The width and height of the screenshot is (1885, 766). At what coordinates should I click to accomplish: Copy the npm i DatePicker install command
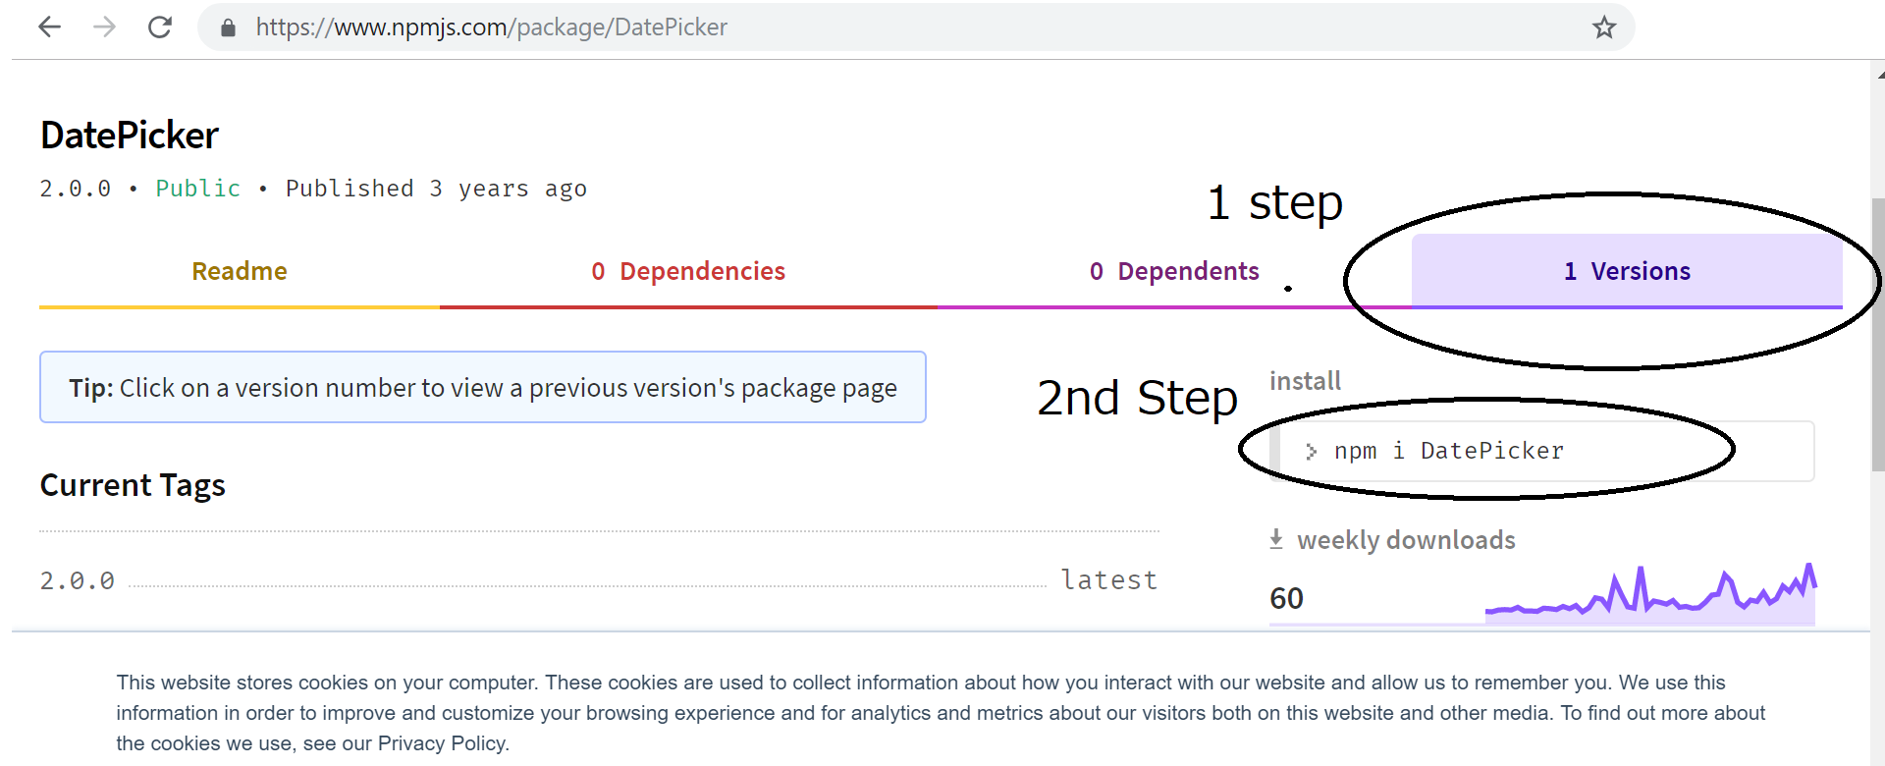pos(1449,451)
